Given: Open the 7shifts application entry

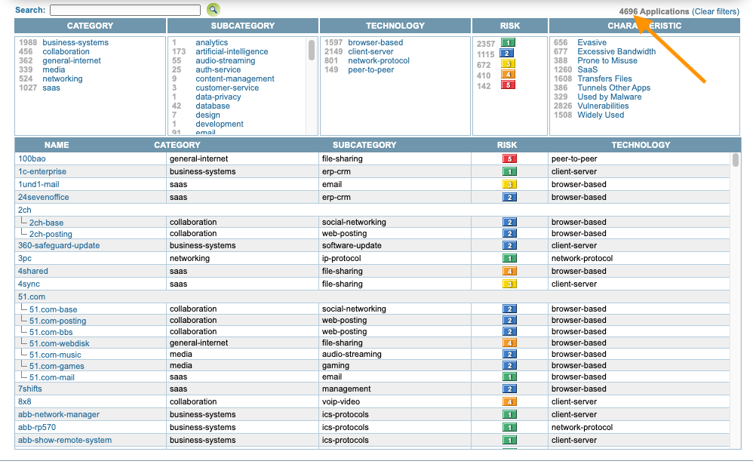Looking at the screenshot, I should 29,389.
